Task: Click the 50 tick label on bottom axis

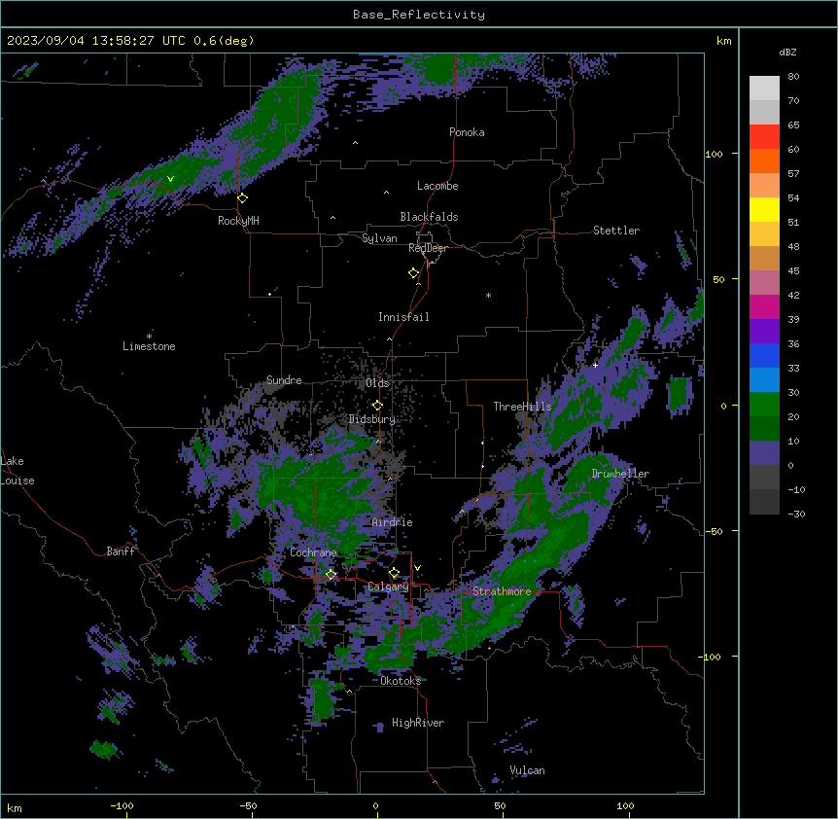Action: pyautogui.click(x=500, y=805)
